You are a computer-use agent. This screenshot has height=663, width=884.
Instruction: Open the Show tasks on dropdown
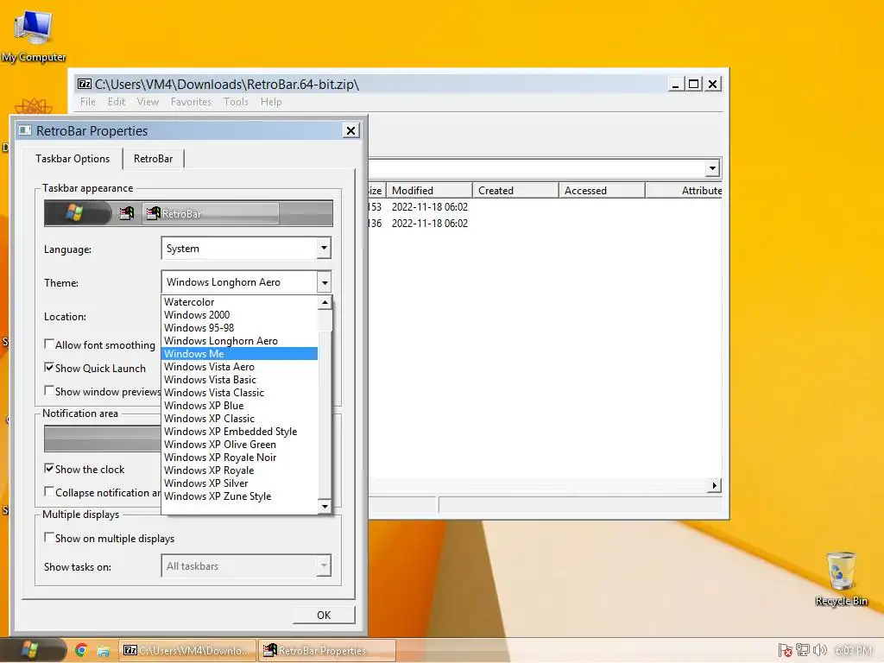coord(246,565)
